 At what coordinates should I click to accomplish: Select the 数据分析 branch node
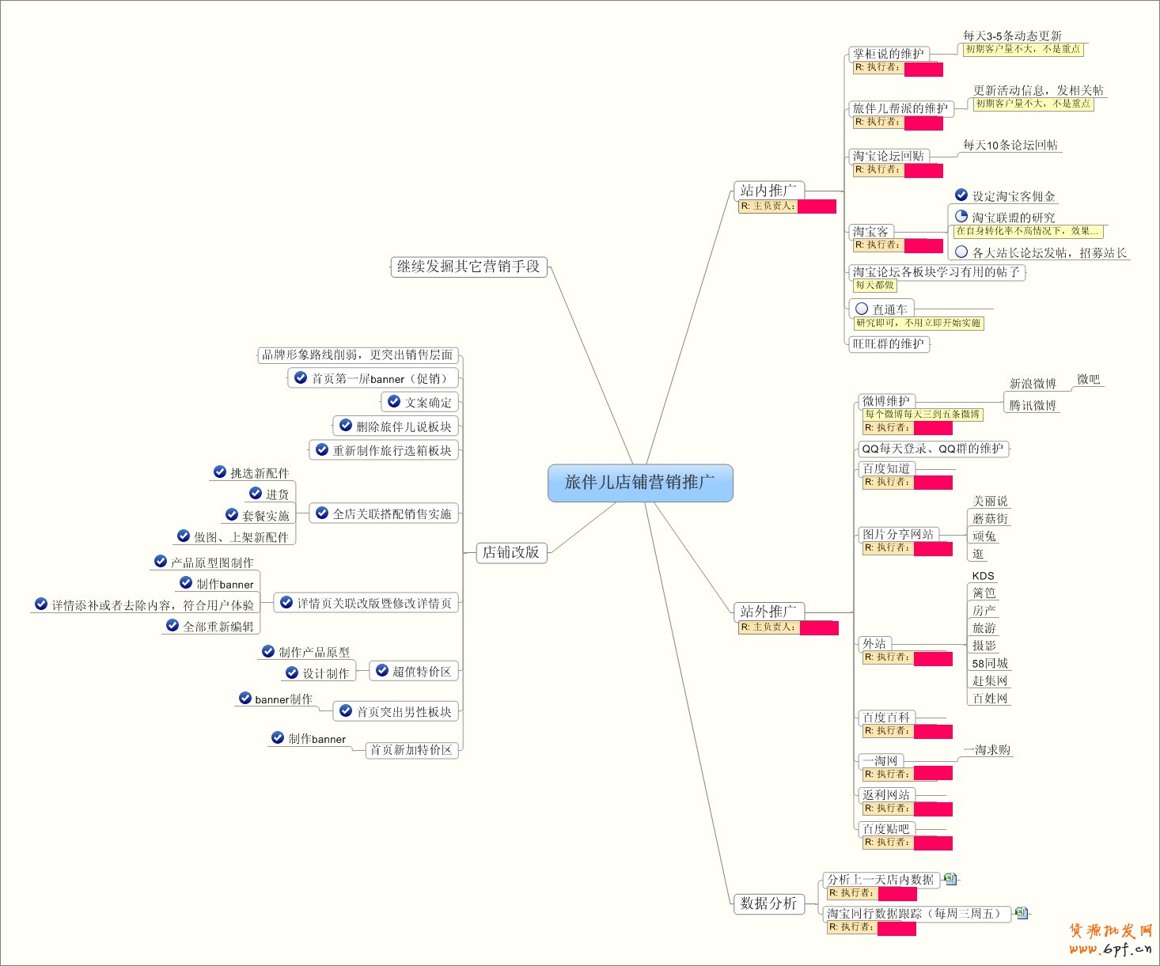pyautogui.click(x=768, y=903)
